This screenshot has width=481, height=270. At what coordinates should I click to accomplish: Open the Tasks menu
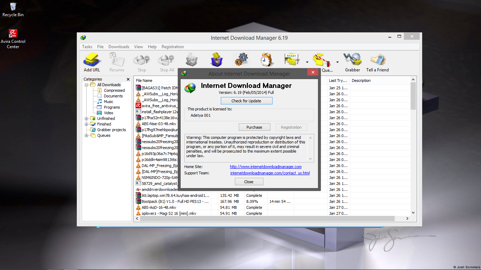(87, 47)
